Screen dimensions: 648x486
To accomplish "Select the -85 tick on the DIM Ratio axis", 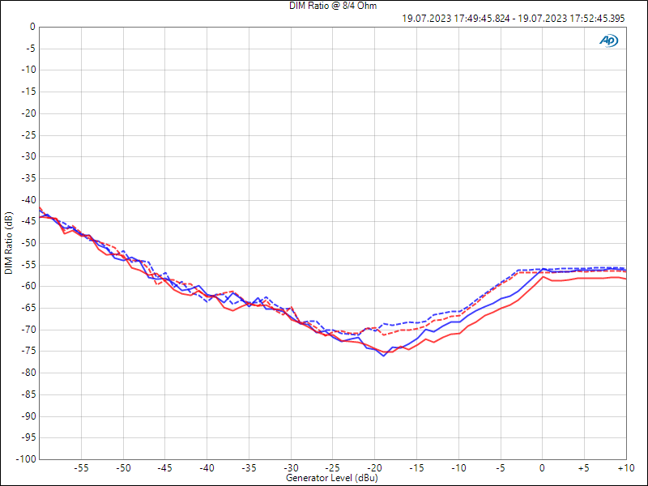I will 28,394.
